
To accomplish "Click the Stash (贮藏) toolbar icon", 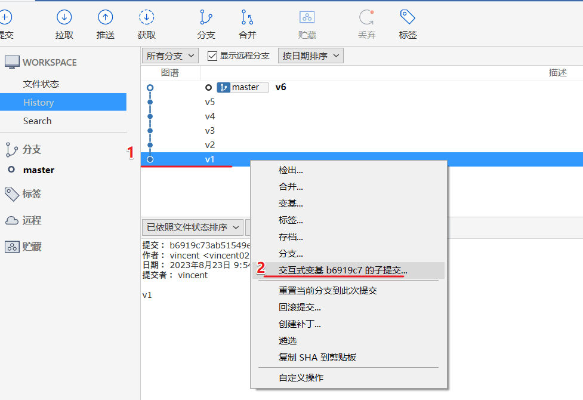I will coord(307,18).
